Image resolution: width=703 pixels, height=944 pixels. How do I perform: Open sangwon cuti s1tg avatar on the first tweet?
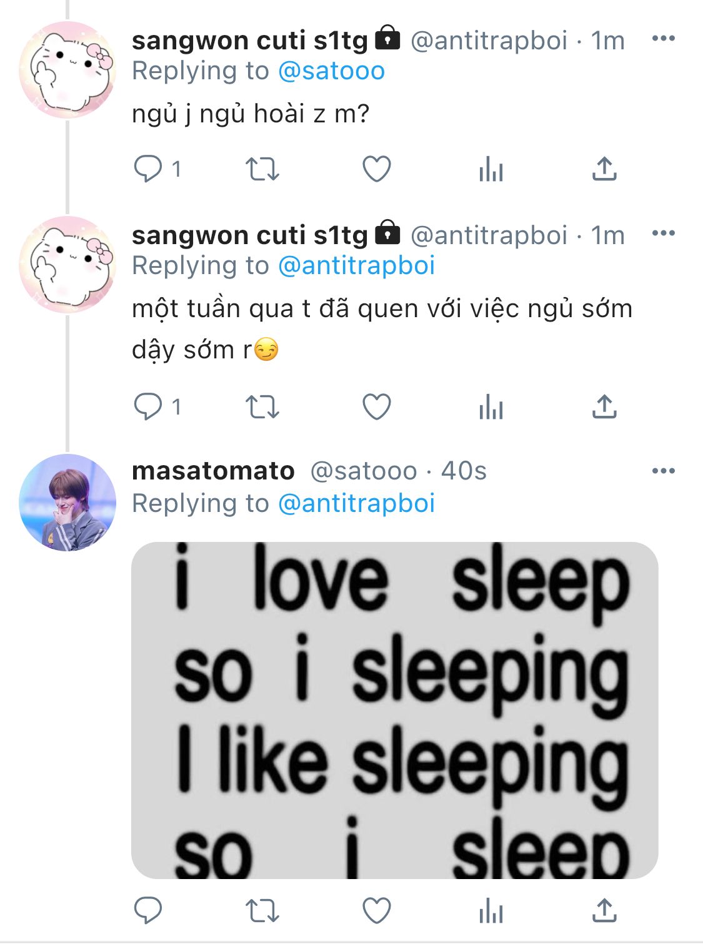(x=67, y=70)
